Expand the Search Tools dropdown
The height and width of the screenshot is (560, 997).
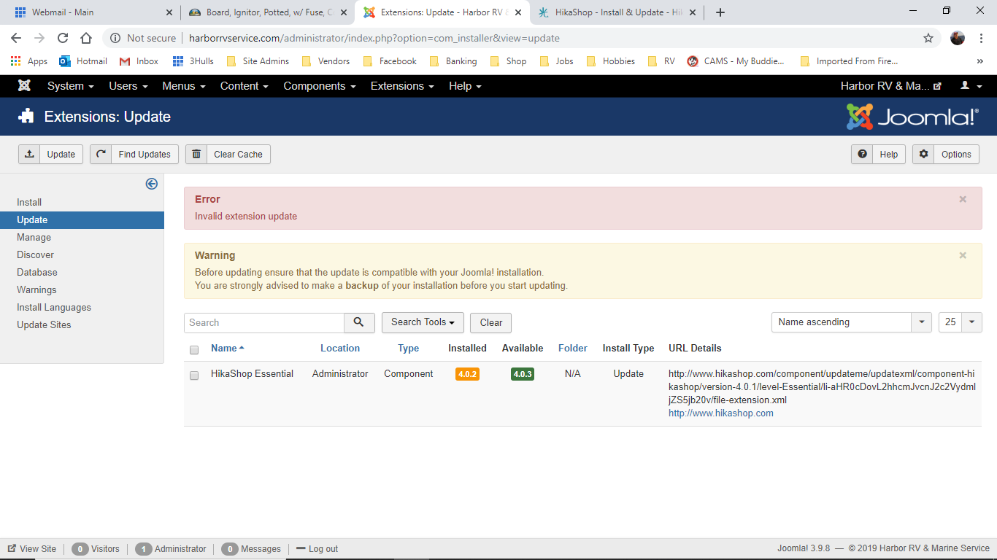coord(423,322)
